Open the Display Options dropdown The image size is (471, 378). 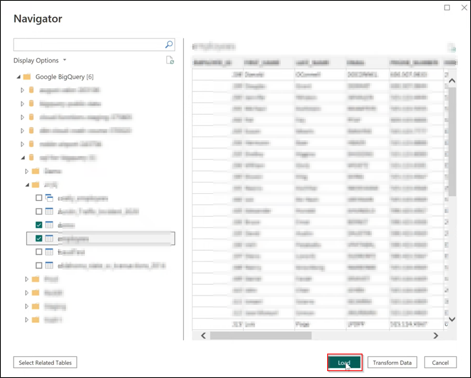pos(40,60)
